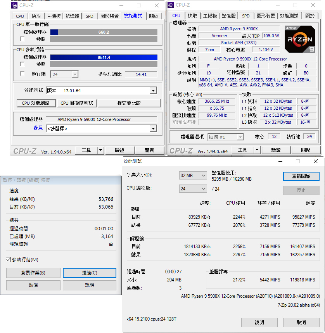Open the 字典大小 32 MB dropdown
Viewport: 325px width, 333px height.
tap(193, 176)
